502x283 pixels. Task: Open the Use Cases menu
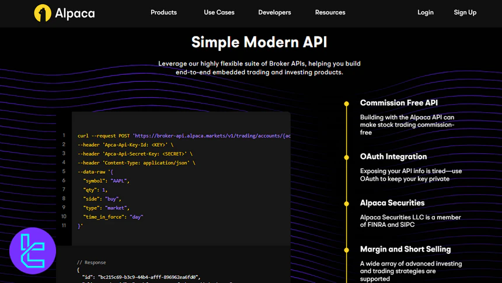pos(219,12)
